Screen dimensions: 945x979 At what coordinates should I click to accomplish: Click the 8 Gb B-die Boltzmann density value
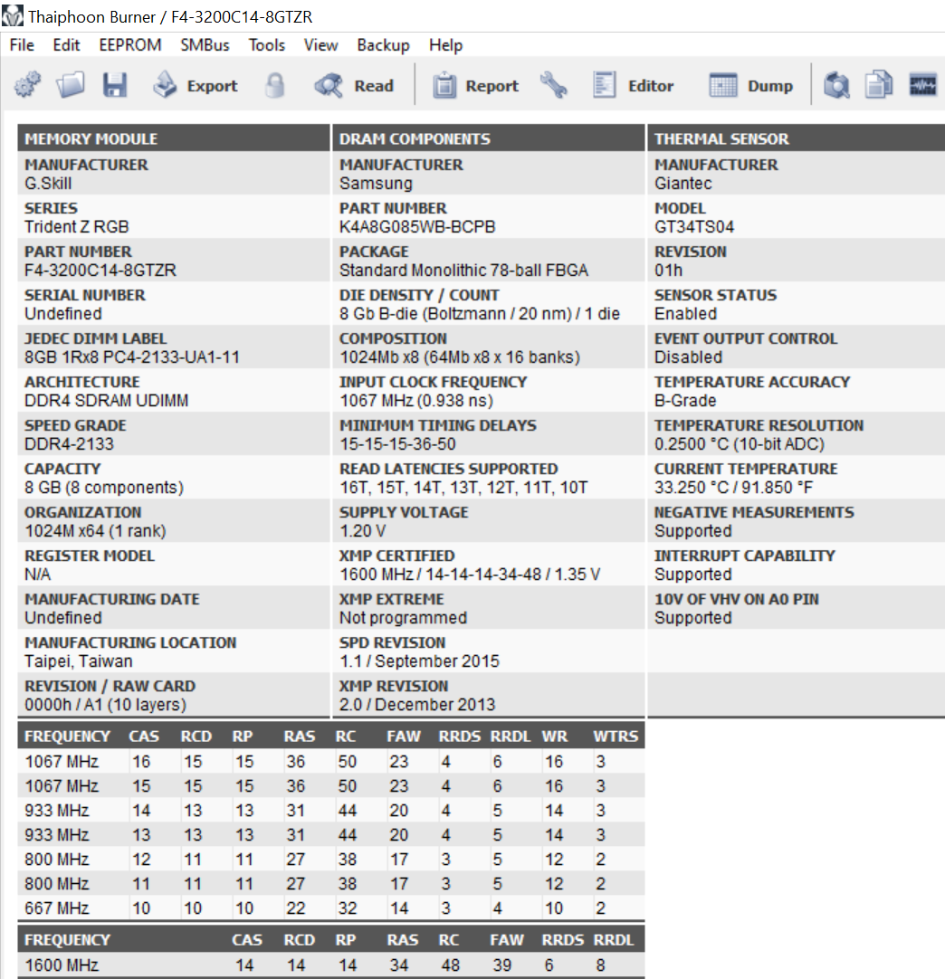point(480,313)
